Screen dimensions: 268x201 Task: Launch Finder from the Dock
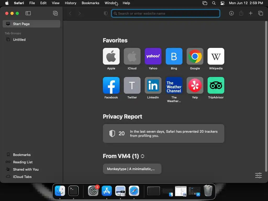60,191
